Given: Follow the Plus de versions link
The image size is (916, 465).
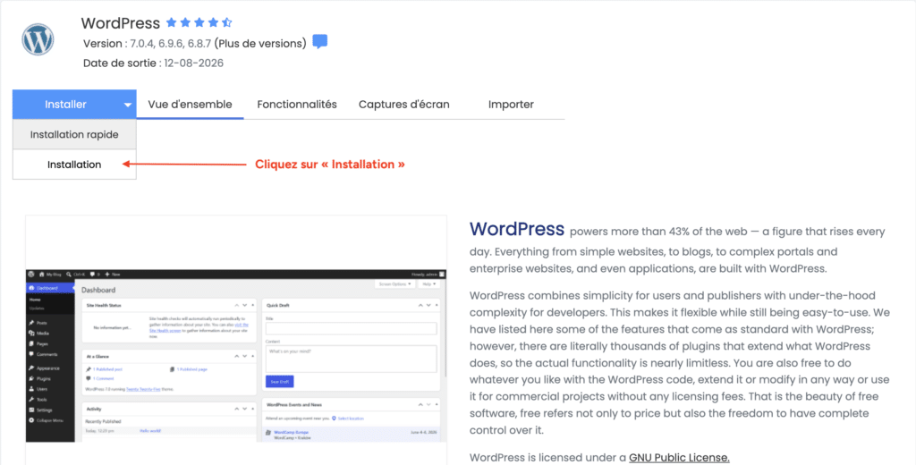Looking at the screenshot, I should coord(260,44).
